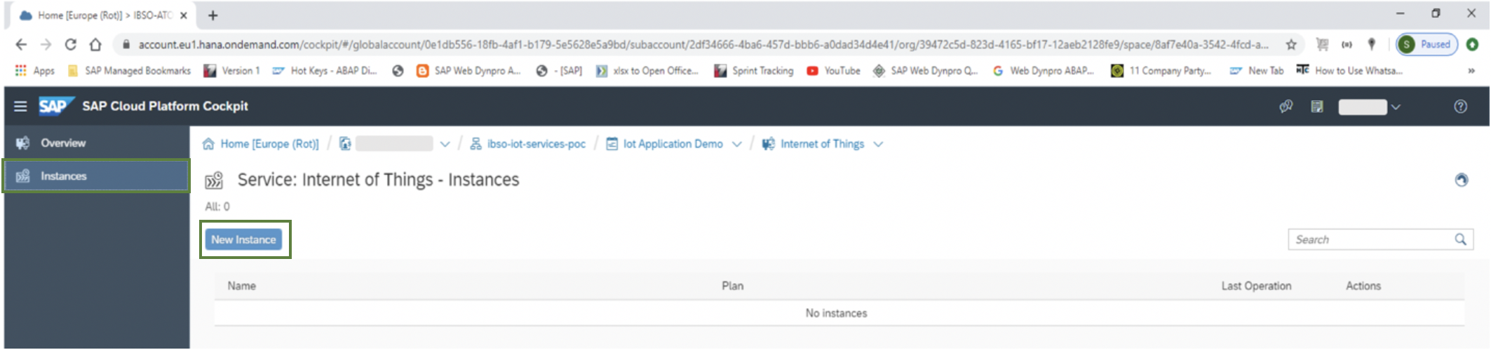Open the legal information icon in header
Image resolution: width=1491 pixels, height=350 pixels.
[x=1317, y=106]
